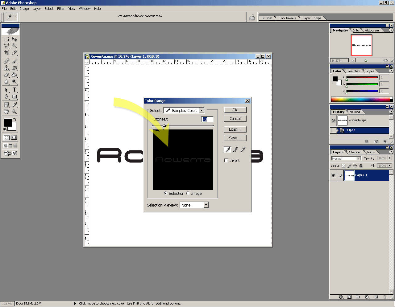Click the history panel trash icon
This screenshot has height=307, width=395.
click(385, 141)
